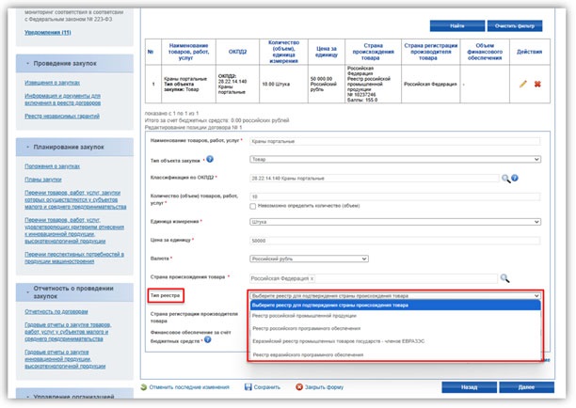
Task: Click the Найти button
Action: click(x=456, y=26)
